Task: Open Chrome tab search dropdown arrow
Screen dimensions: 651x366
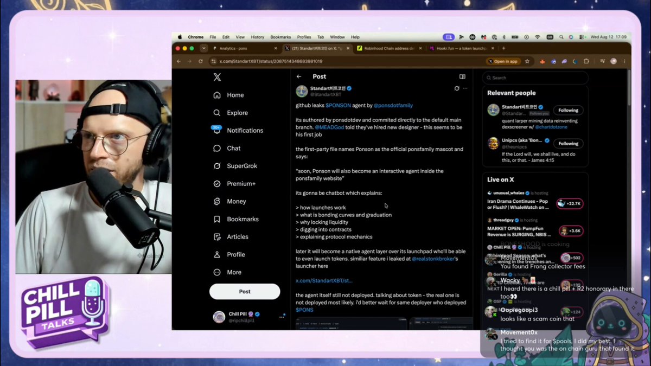Action: point(203,48)
